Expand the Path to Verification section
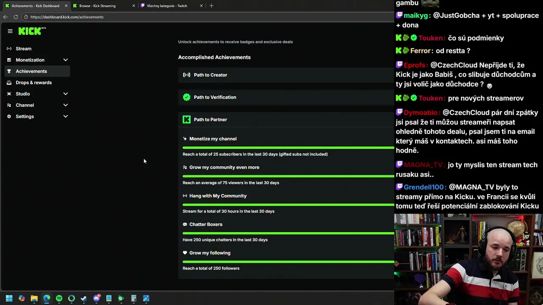Screen dimensions: 543x305 click(x=286, y=97)
